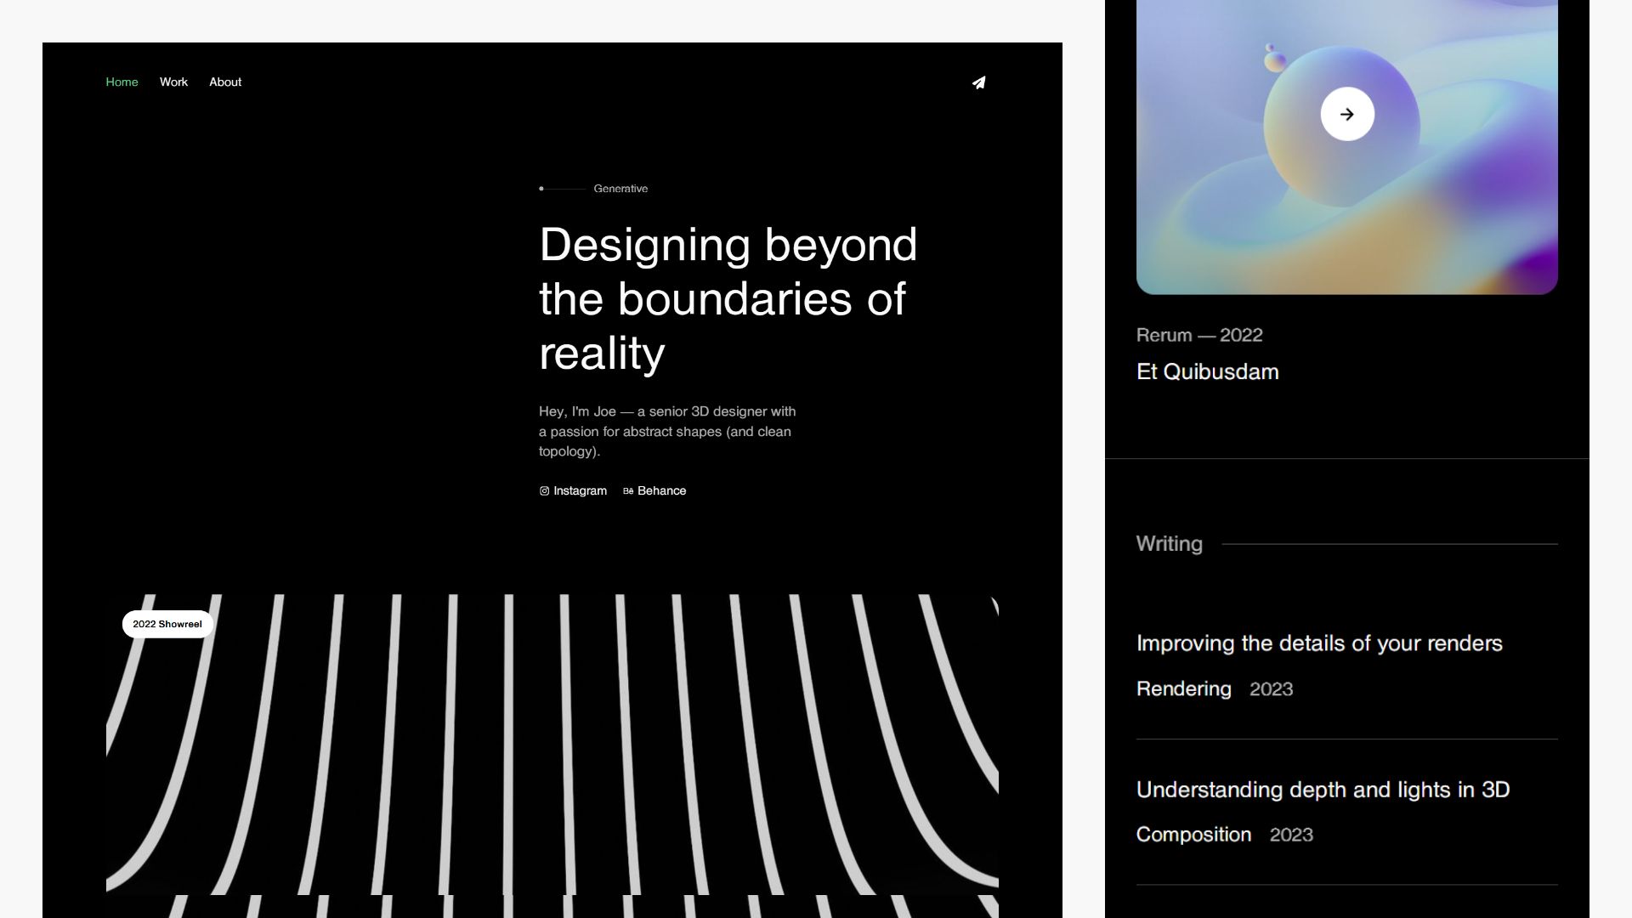The width and height of the screenshot is (1632, 918).
Task: Click the paper plane contact icon
Action: 979,82
